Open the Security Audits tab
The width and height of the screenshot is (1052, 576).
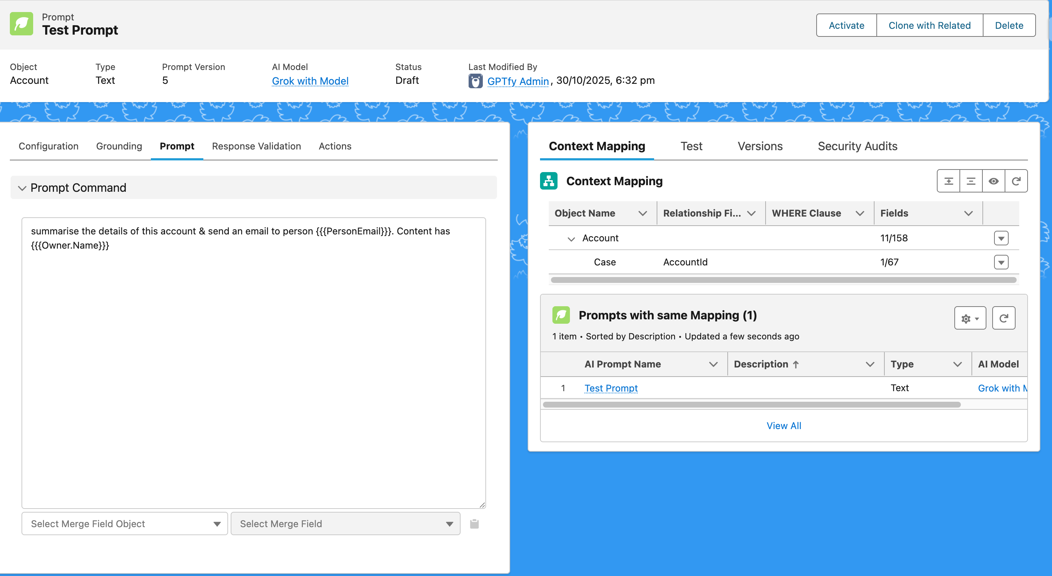coord(857,146)
